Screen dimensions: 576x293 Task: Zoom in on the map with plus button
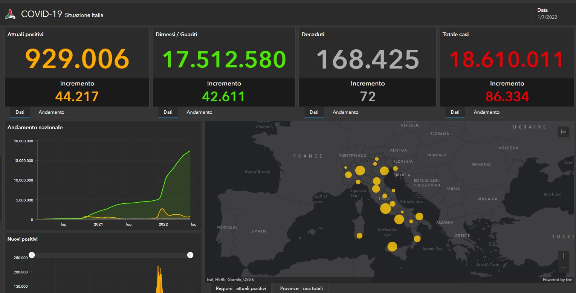[x=564, y=256]
